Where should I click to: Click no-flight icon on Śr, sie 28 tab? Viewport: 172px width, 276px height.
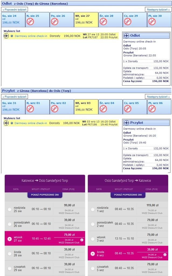pos(103,22)
